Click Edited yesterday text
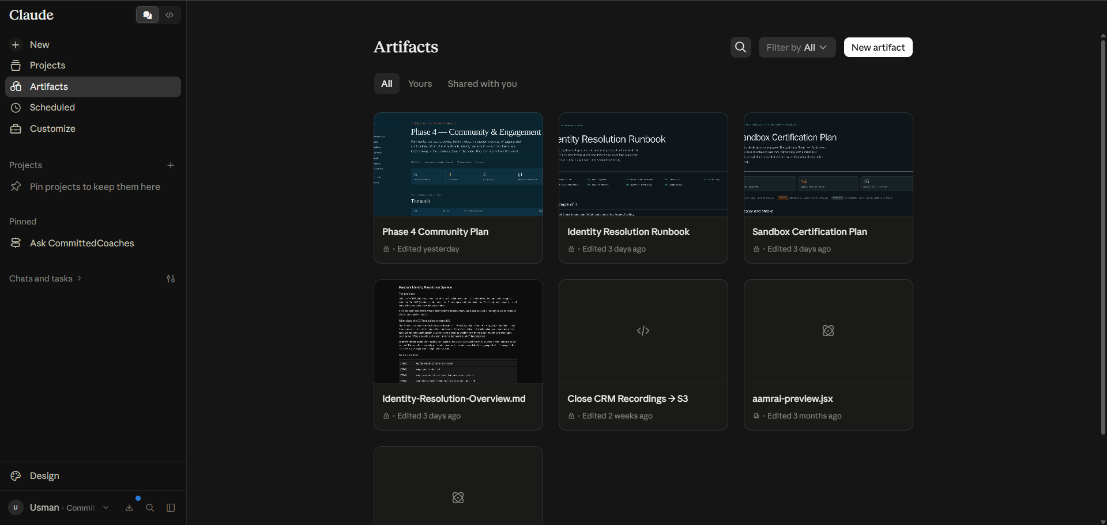This screenshot has width=1107, height=525. click(428, 249)
